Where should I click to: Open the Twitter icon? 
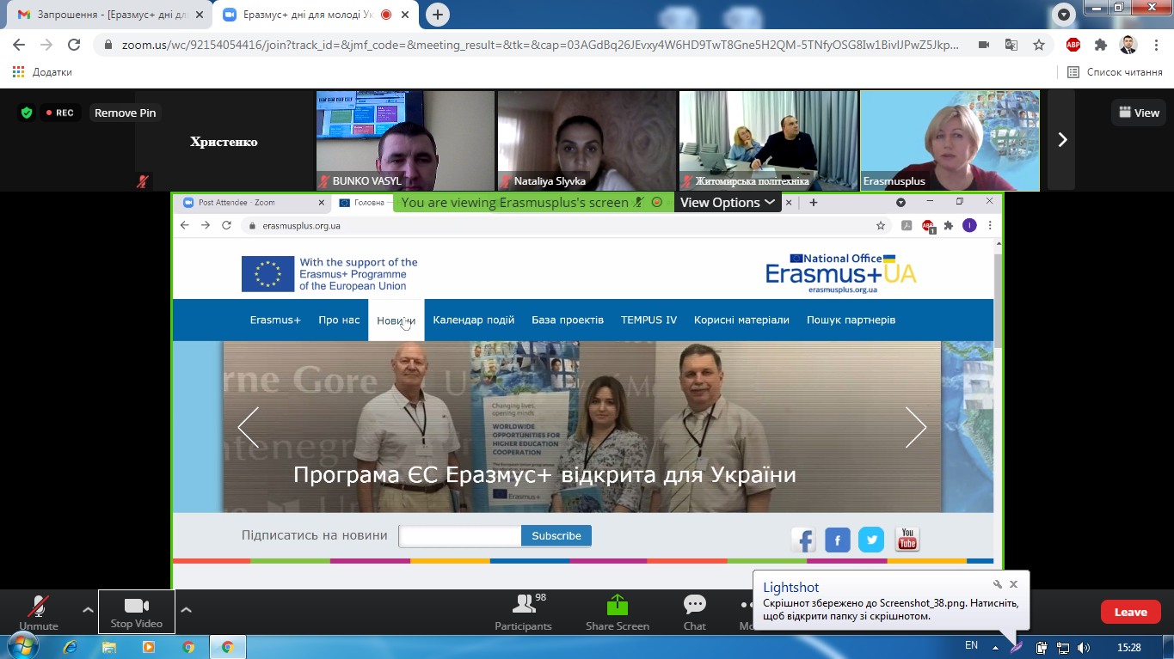click(x=871, y=540)
